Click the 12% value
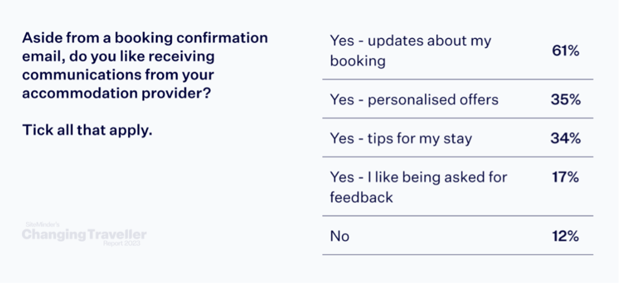621x284 pixels. click(x=565, y=237)
